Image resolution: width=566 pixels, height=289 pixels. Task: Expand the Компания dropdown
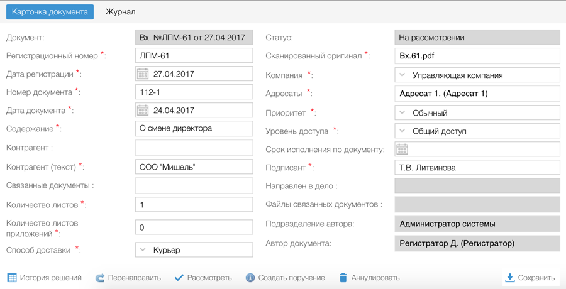pyautogui.click(x=402, y=75)
